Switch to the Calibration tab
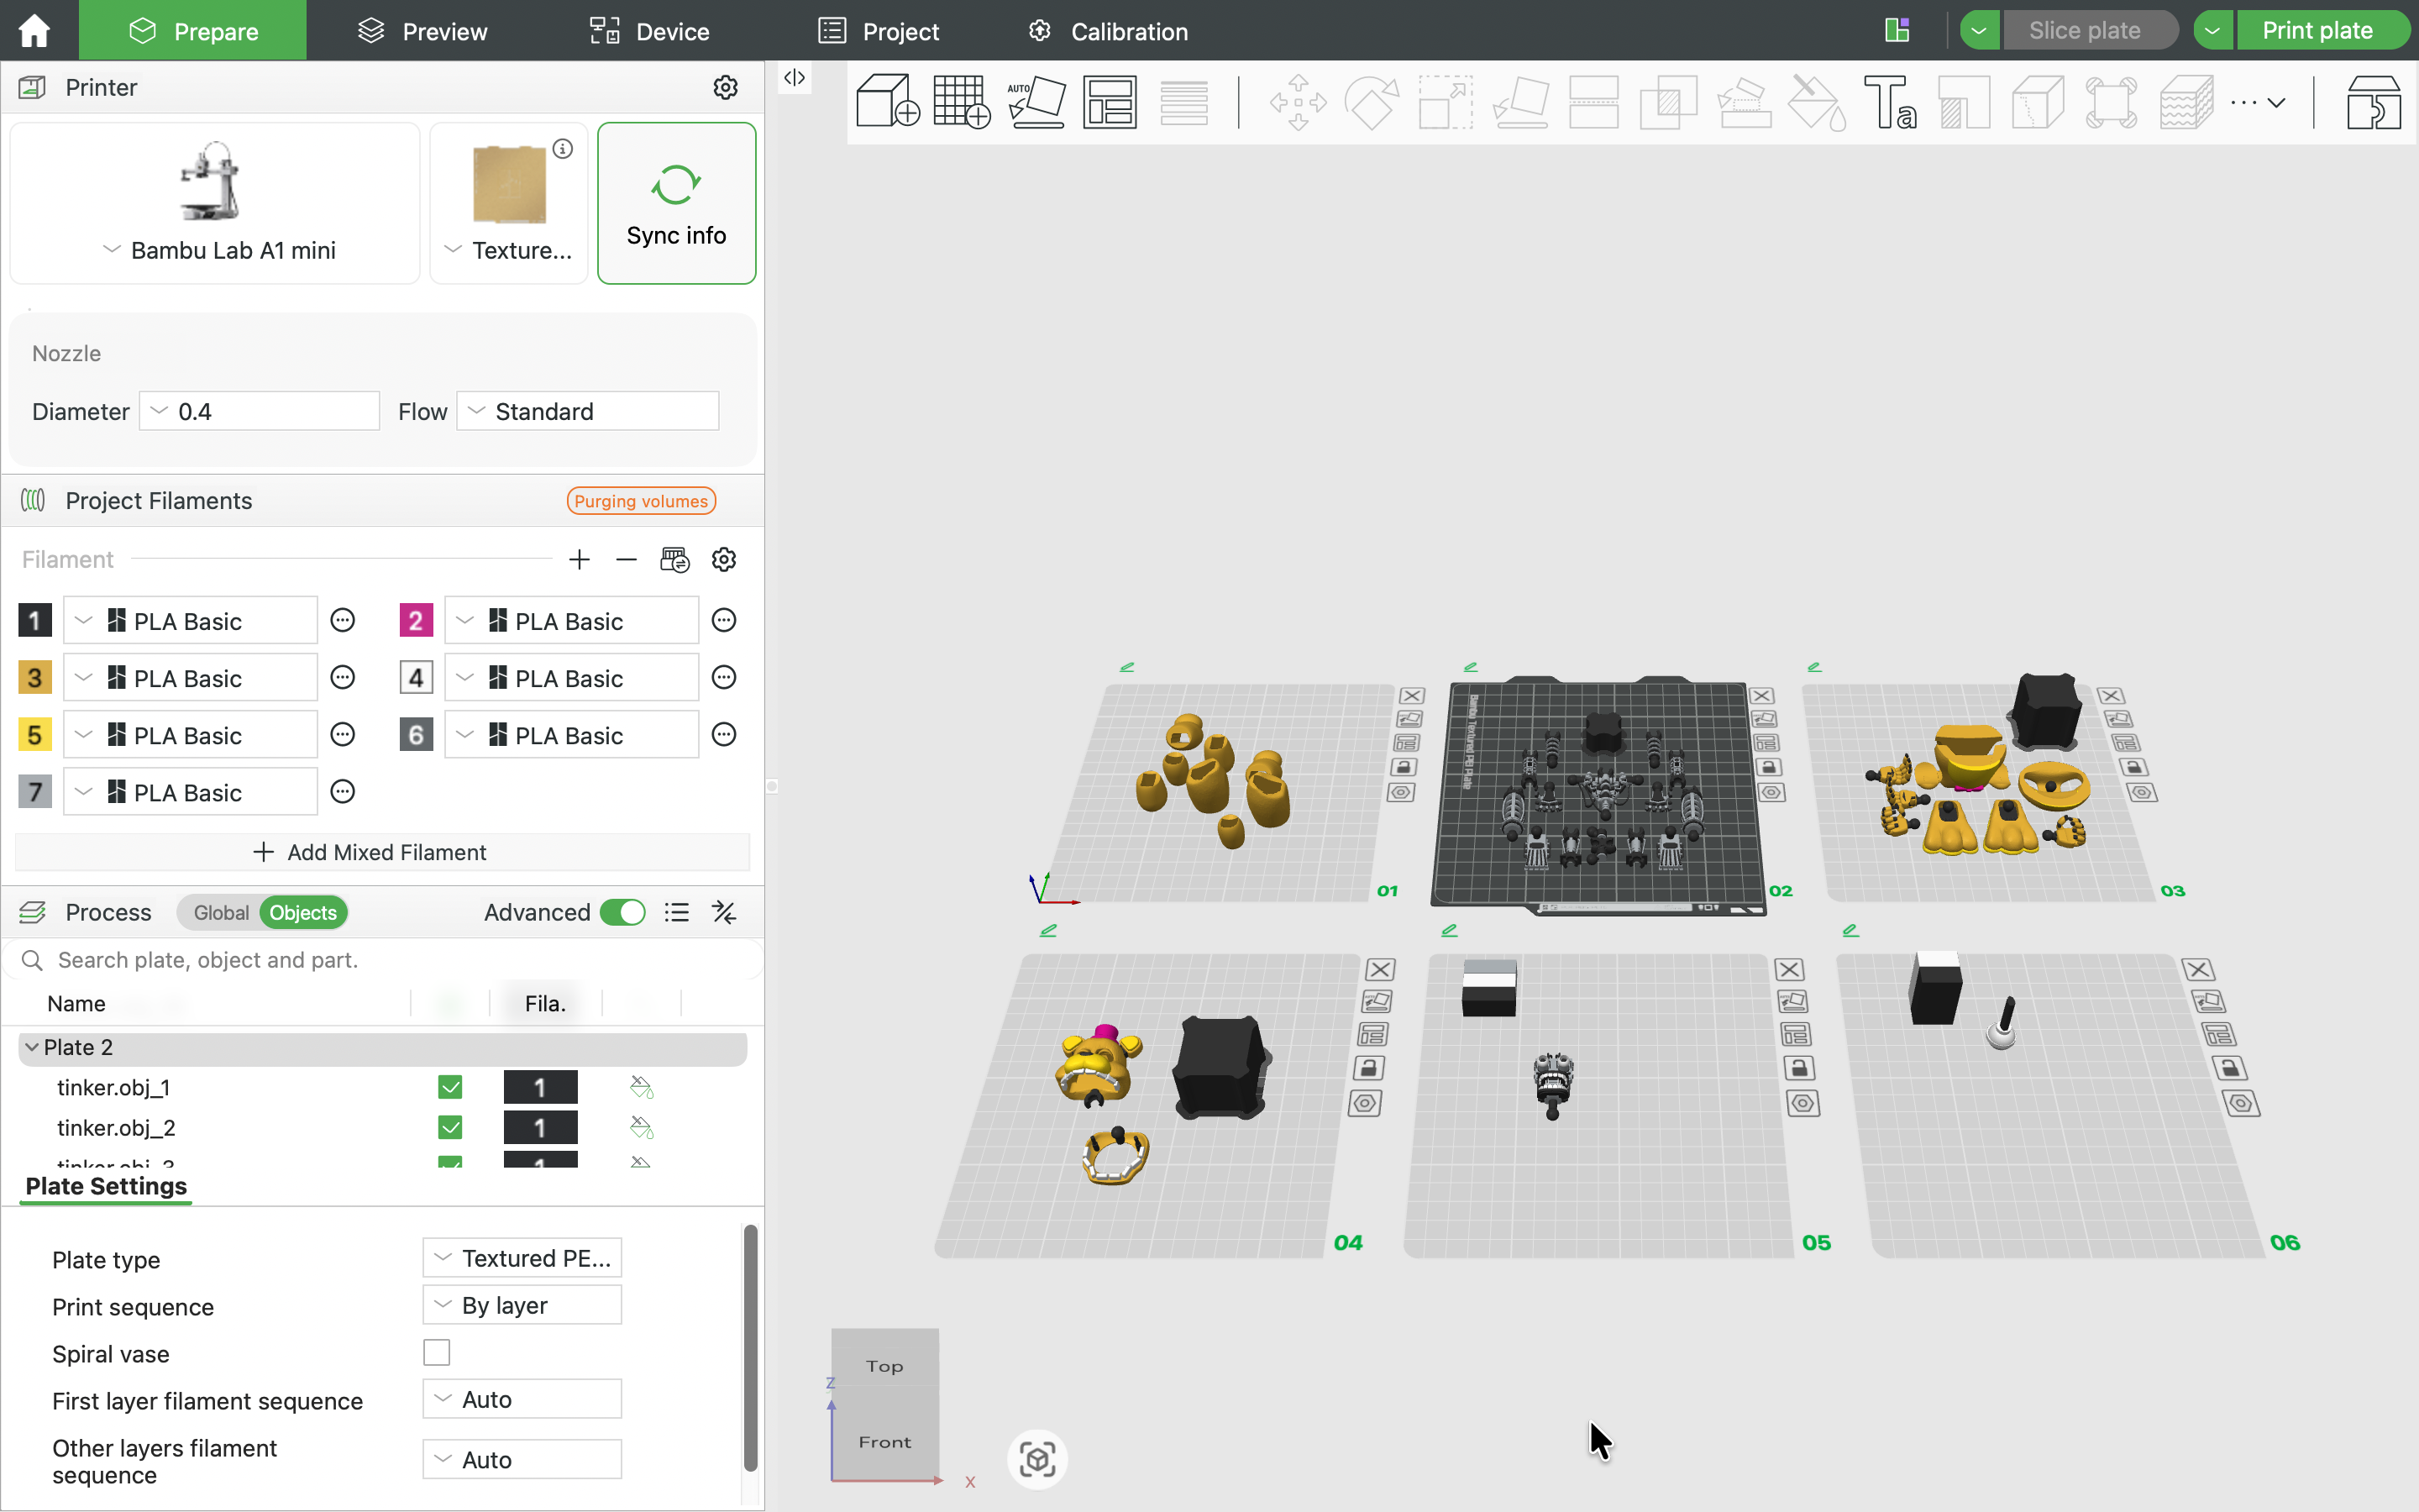Image resolution: width=2419 pixels, height=1512 pixels. [x=1109, y=31]
